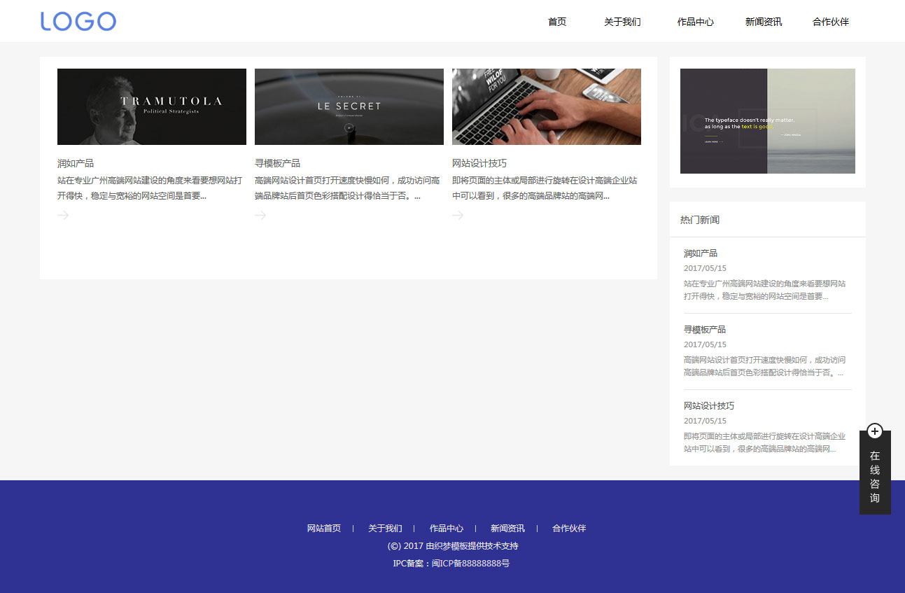Open 首页 in the top navigation
The width and height of the screenshot is (905, 593).
click(557, 22)
